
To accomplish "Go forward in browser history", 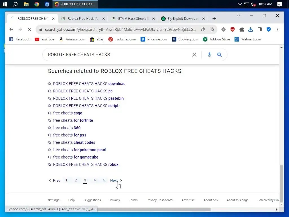I will (20, 29).
